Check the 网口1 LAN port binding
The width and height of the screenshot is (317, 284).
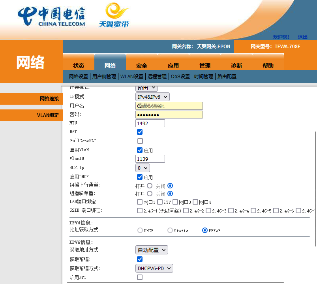click(x=140, y=202)
